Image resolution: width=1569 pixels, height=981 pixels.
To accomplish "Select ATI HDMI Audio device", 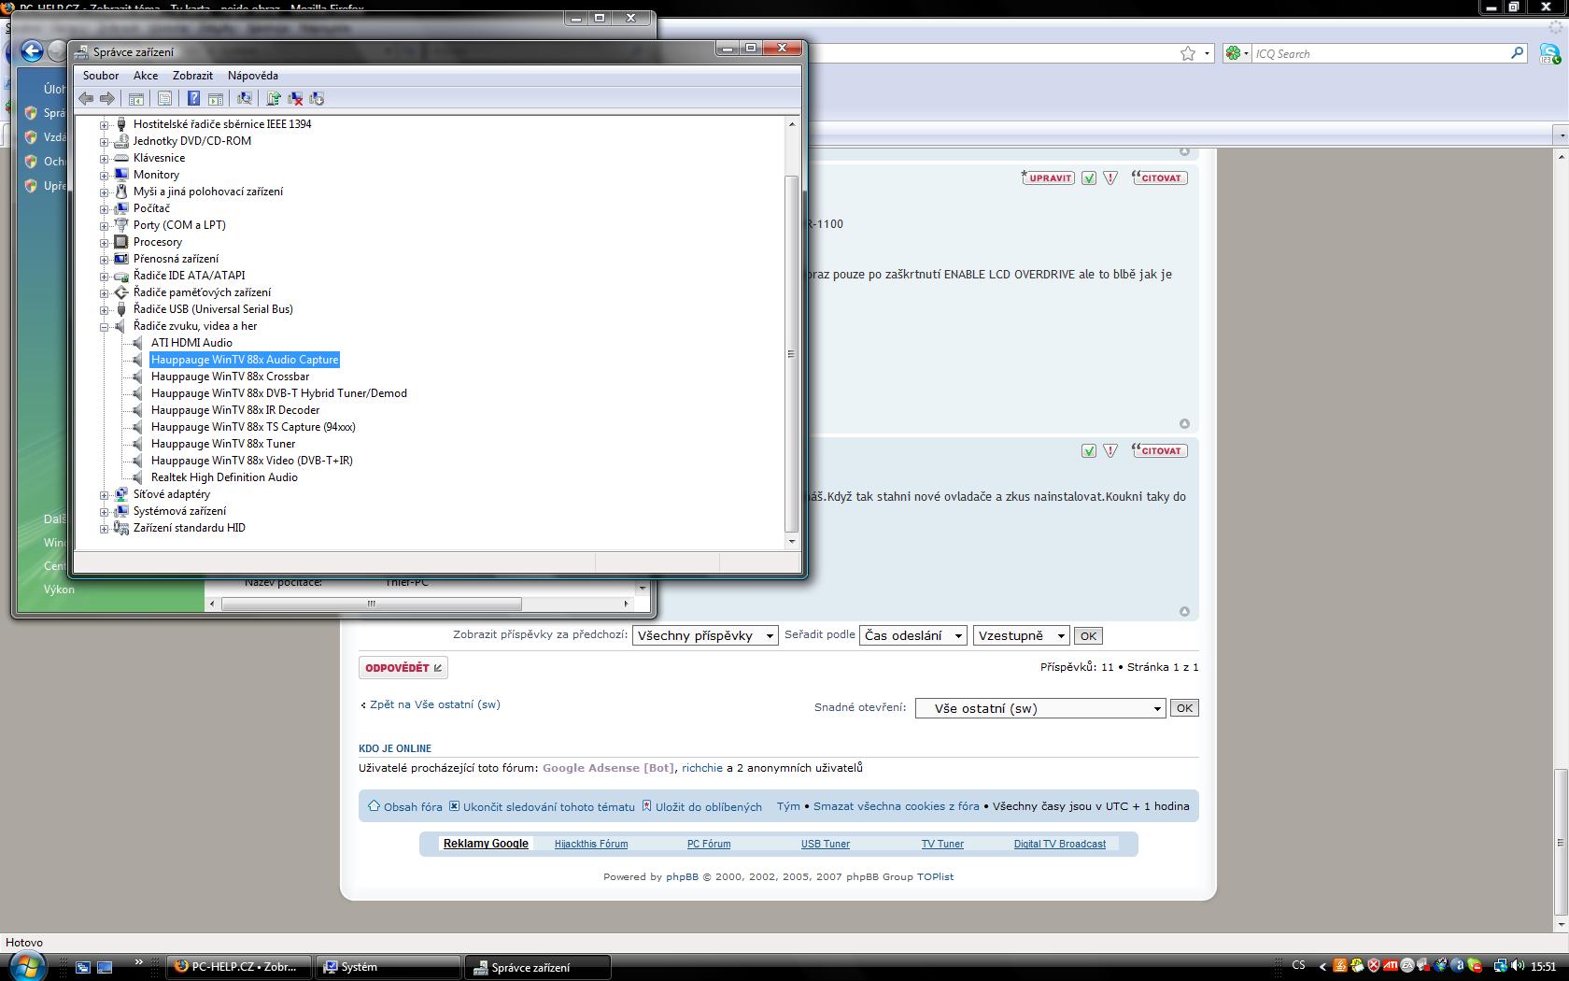I will (x=191, y=343).
